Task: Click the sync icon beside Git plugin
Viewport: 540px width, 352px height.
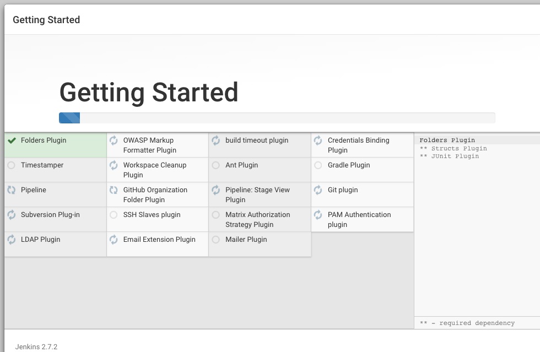Action: point(318,190)
